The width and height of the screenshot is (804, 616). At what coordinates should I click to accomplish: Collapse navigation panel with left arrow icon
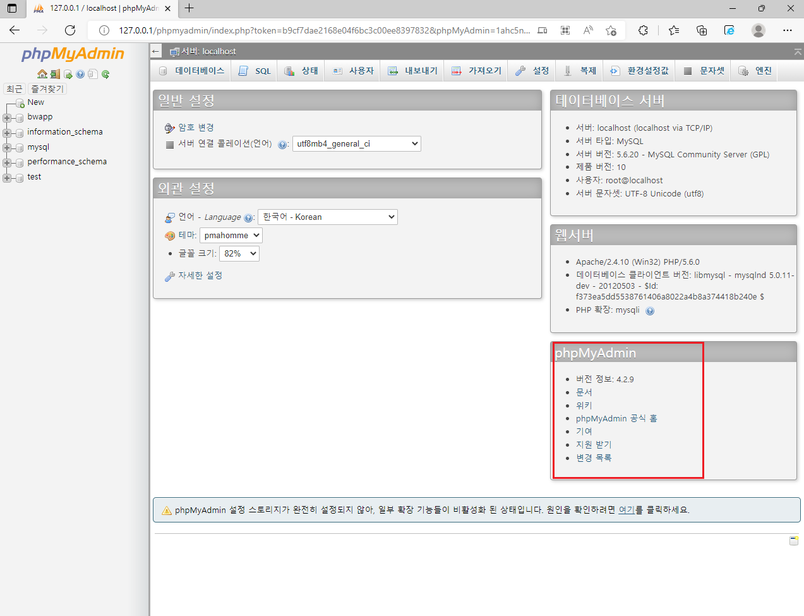156,51
